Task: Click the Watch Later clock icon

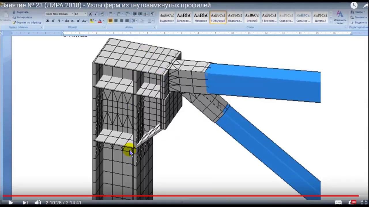Action: (354, 5)
